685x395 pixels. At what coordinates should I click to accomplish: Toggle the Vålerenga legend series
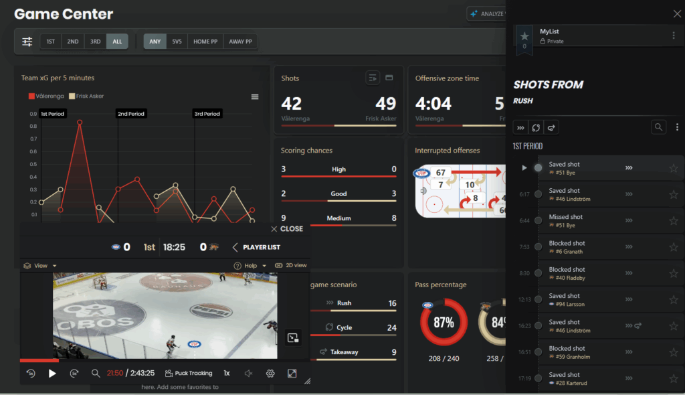46,96
